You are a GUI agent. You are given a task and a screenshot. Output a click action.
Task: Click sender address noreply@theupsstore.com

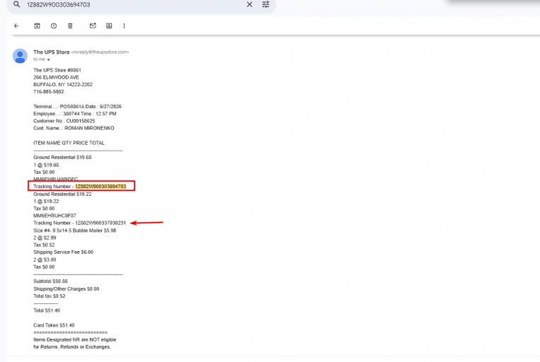[x=100, y=52]
